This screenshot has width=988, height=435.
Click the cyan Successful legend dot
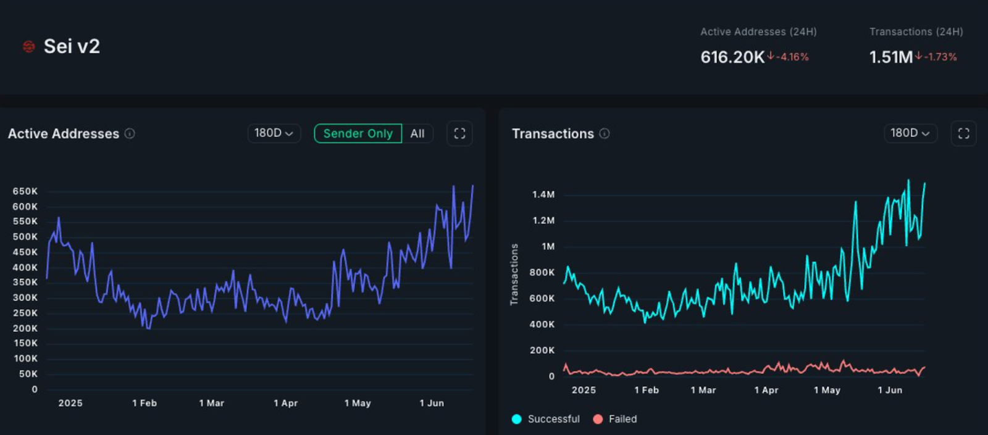pyautogui.click(x=517, y=419)
